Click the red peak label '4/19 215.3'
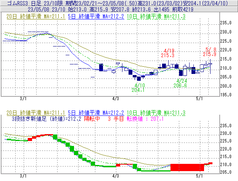238x181 pixels. coord(168,53)
